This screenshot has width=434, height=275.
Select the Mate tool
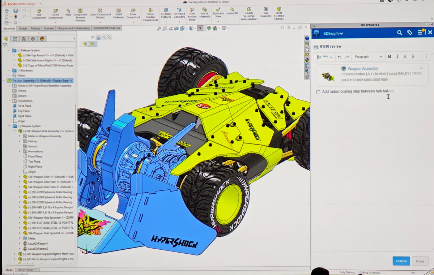point(68,13)
